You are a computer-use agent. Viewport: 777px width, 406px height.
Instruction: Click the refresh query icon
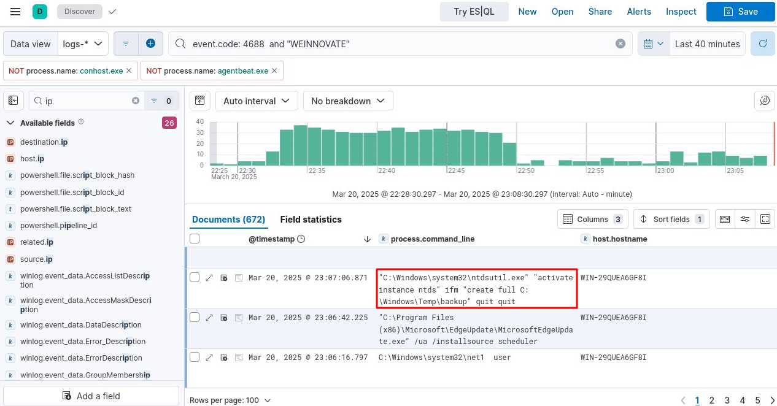pyautogui.click(x=763, y=44)
